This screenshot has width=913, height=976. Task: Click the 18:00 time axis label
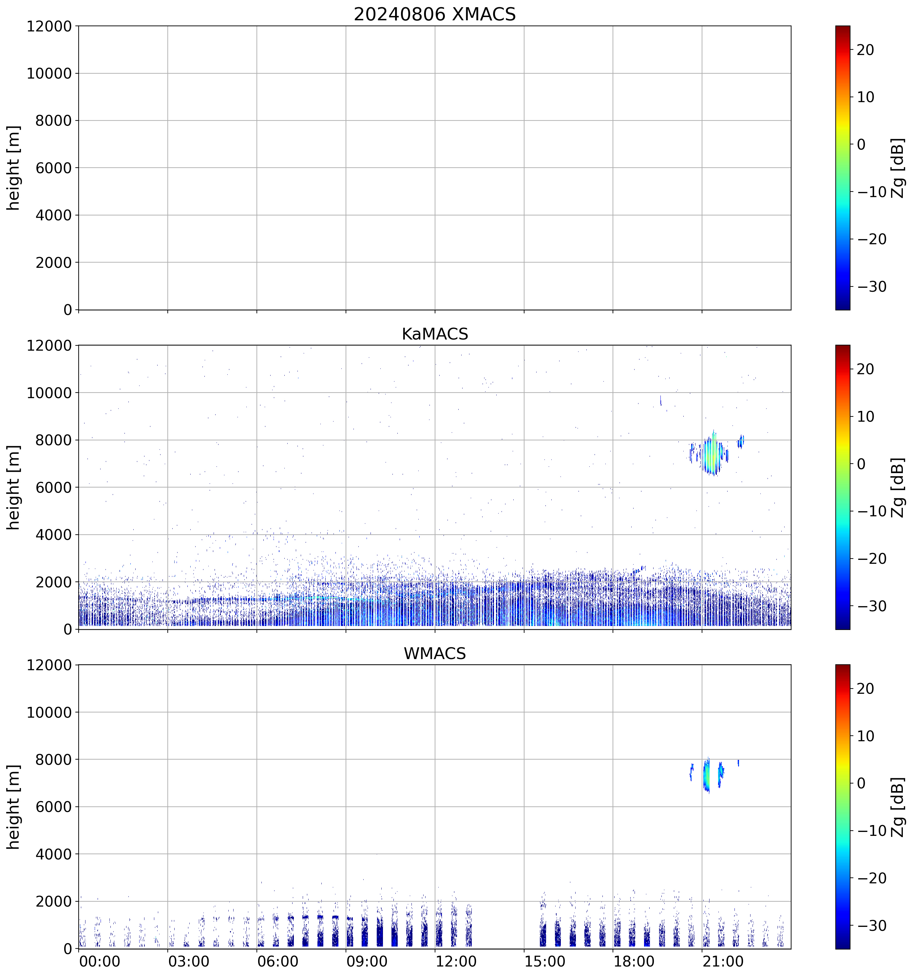(x=634, y=961)
